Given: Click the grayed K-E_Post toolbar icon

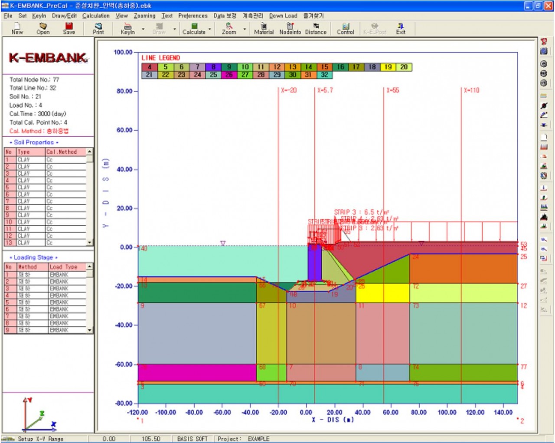Looking at the screenshot, I should click(x=375, y=29).
